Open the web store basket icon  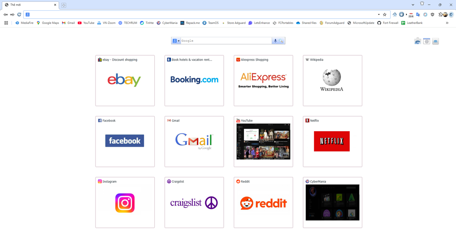coord(418,41)
